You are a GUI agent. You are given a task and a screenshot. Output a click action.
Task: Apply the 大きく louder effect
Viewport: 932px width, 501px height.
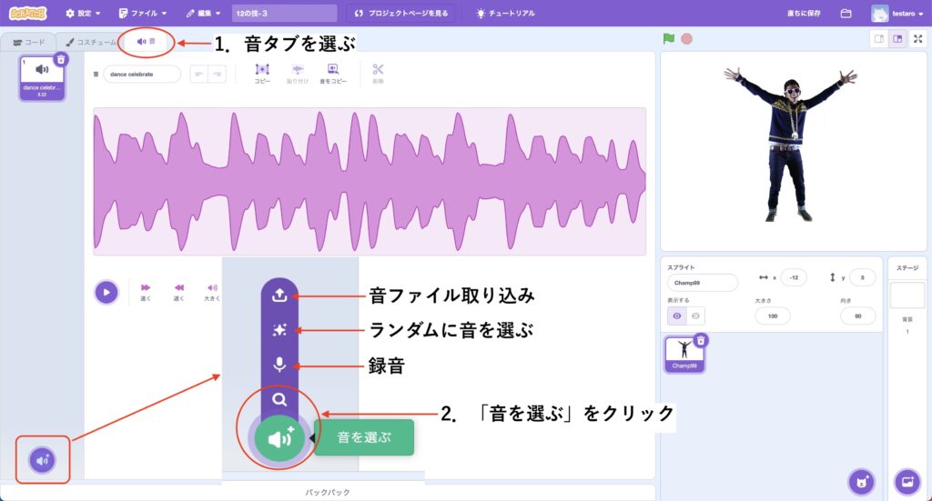(x=211, y=292)
